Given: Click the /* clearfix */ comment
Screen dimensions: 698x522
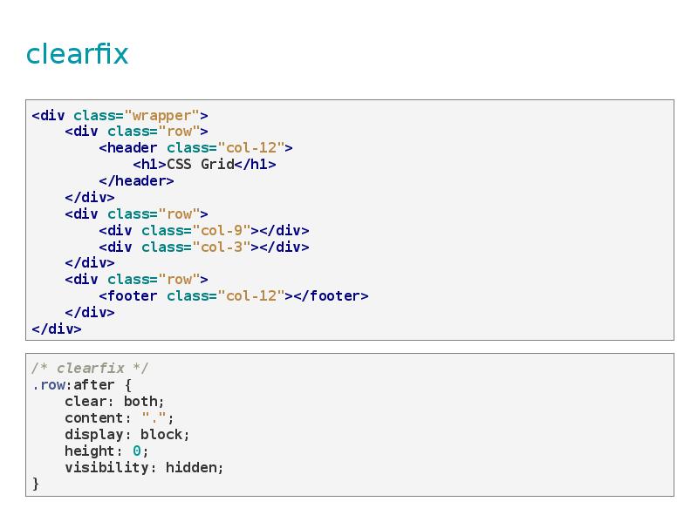Looking at the screenshot, I should tap(90, 368).
